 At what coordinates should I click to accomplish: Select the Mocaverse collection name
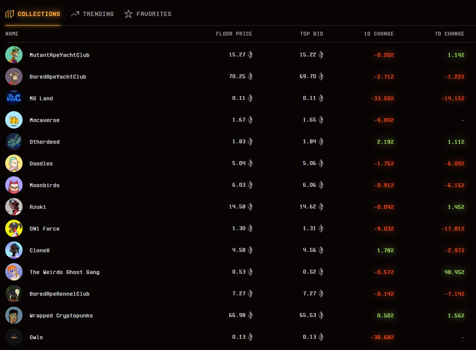[x=44, y=120]
